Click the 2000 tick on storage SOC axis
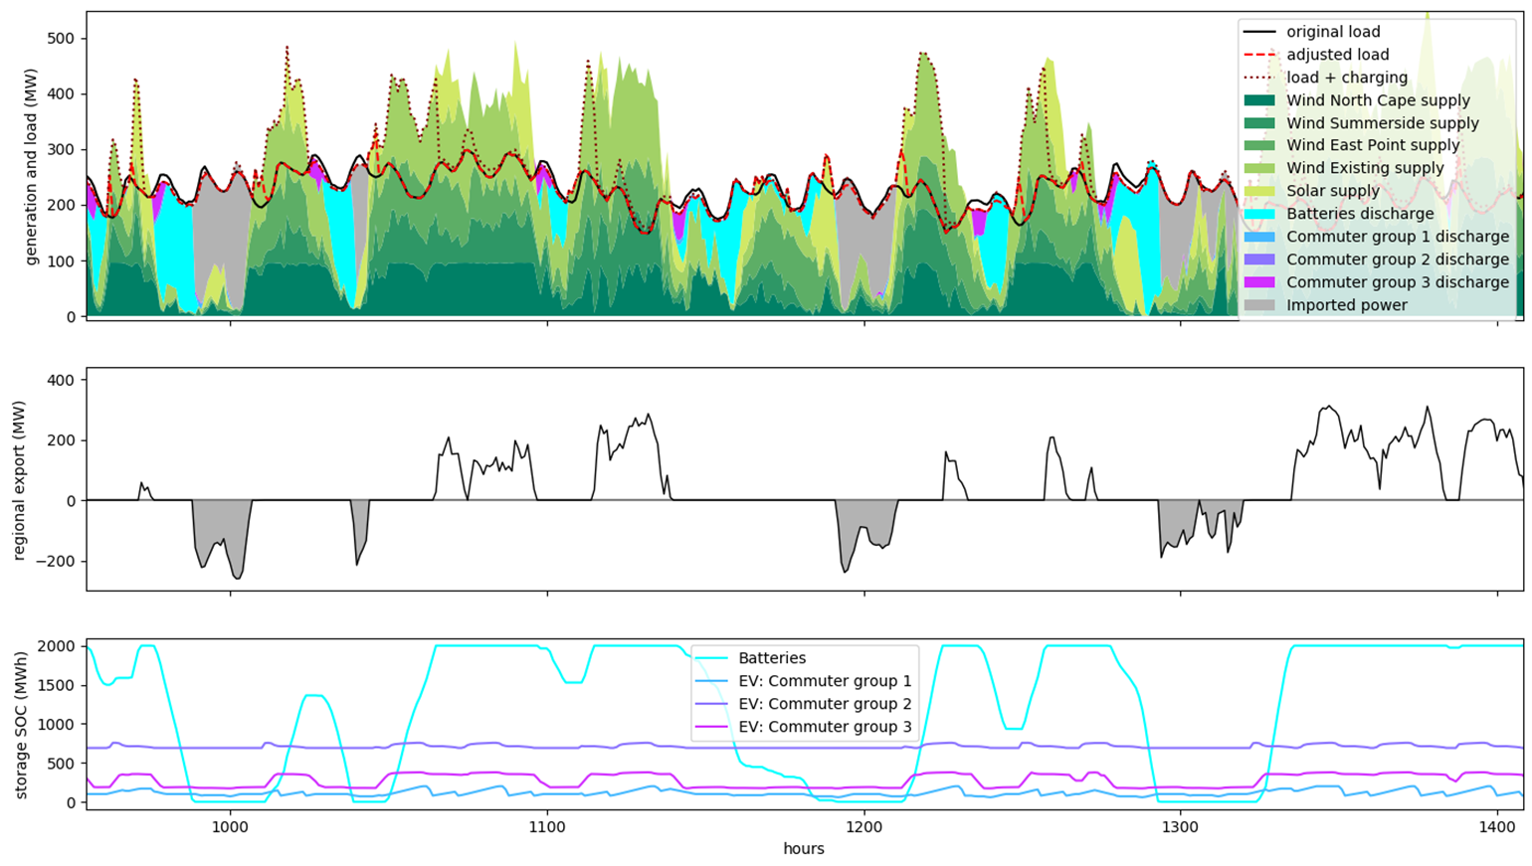The height and width of the screenshot is (866, 1532). (x=57, y=646)
